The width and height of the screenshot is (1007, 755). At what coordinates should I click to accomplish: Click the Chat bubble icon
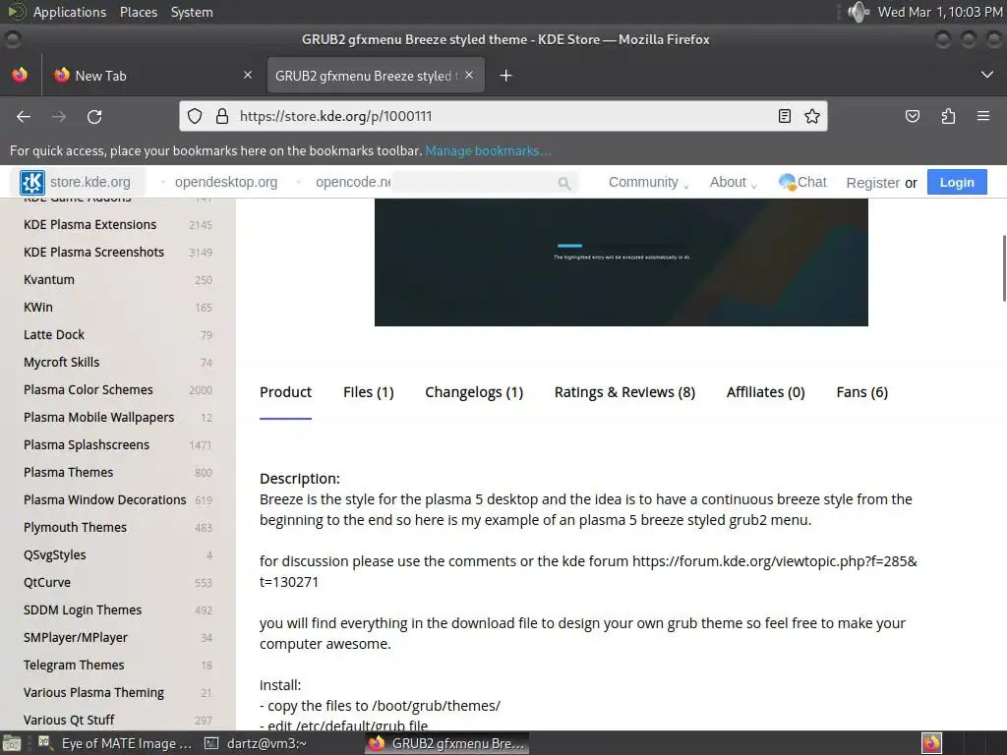[787, 182]
